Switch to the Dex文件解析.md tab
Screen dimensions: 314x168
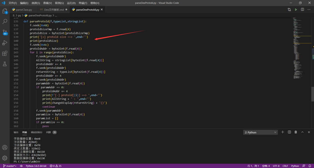53,10
